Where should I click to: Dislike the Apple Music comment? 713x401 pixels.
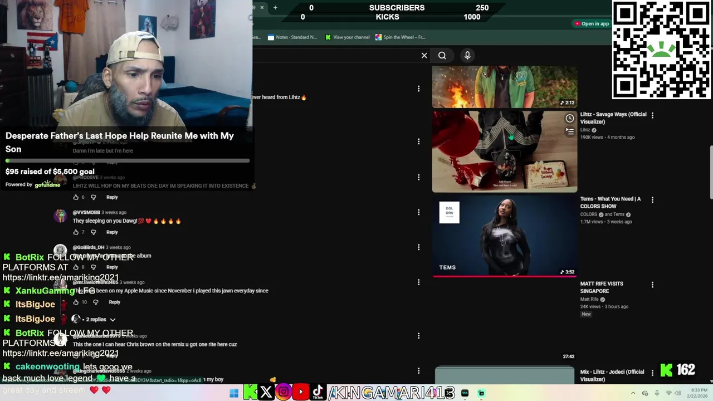[x=95, y=302]
